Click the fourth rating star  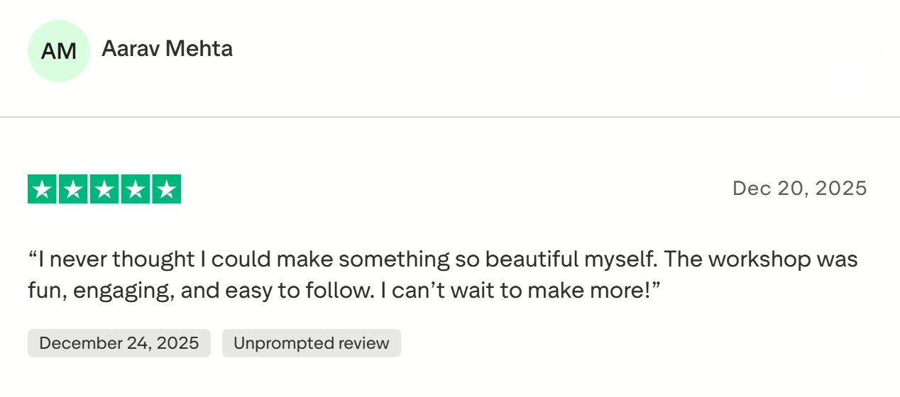click(x=135, y=189)
